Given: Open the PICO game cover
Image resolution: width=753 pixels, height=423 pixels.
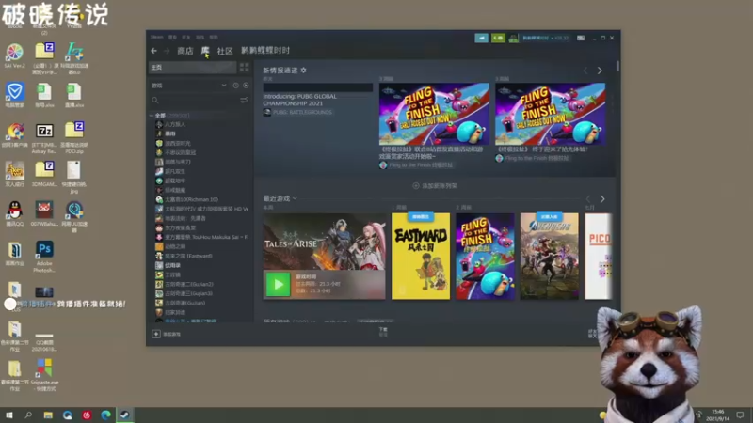Looking at the screenshot, I should 599,256.
